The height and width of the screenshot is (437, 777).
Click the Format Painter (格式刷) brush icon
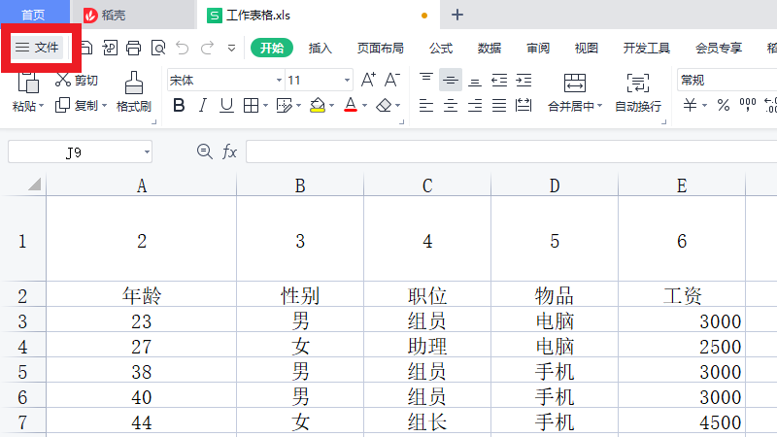coord(134,84)
